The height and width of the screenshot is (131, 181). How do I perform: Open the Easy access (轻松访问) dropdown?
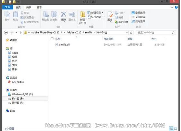[95, 17]
